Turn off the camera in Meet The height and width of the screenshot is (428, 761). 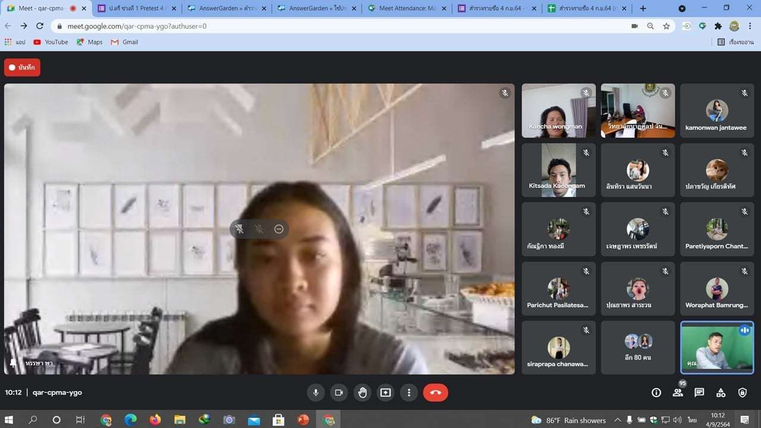pos(339,392)
